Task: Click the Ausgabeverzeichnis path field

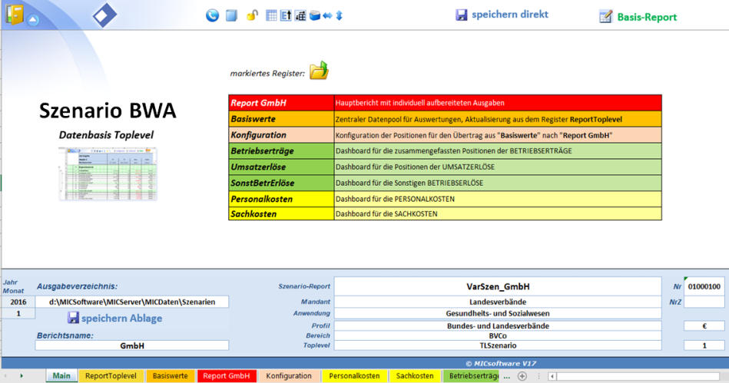Action: tap(131, 302)
